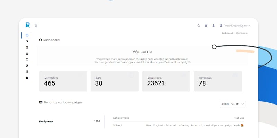Click the 1500 recipients value

(x=97, y=121)
